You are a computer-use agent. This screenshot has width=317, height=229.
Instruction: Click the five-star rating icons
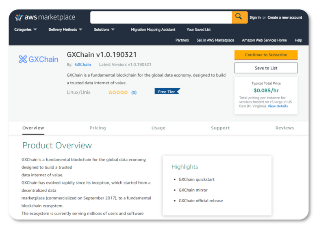[118, 92]
